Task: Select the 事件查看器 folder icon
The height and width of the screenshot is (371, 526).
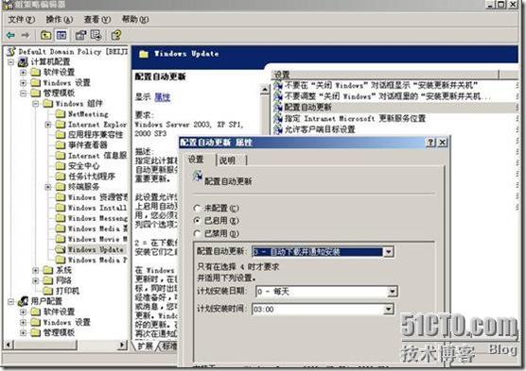Action: (61, 145)
